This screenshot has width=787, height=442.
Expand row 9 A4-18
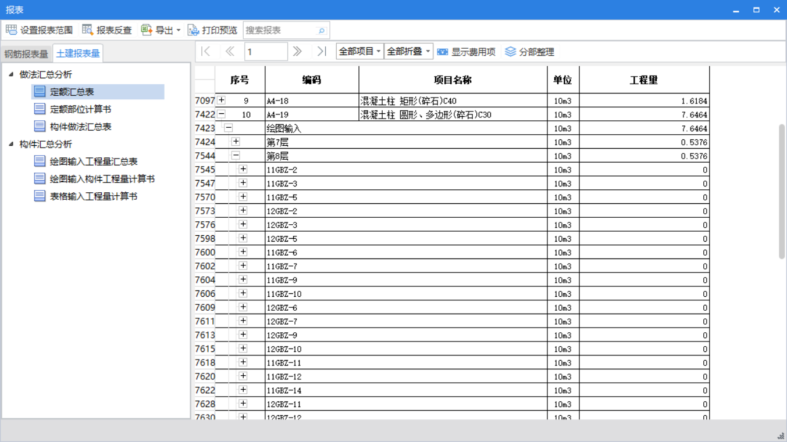coord(222,100)
